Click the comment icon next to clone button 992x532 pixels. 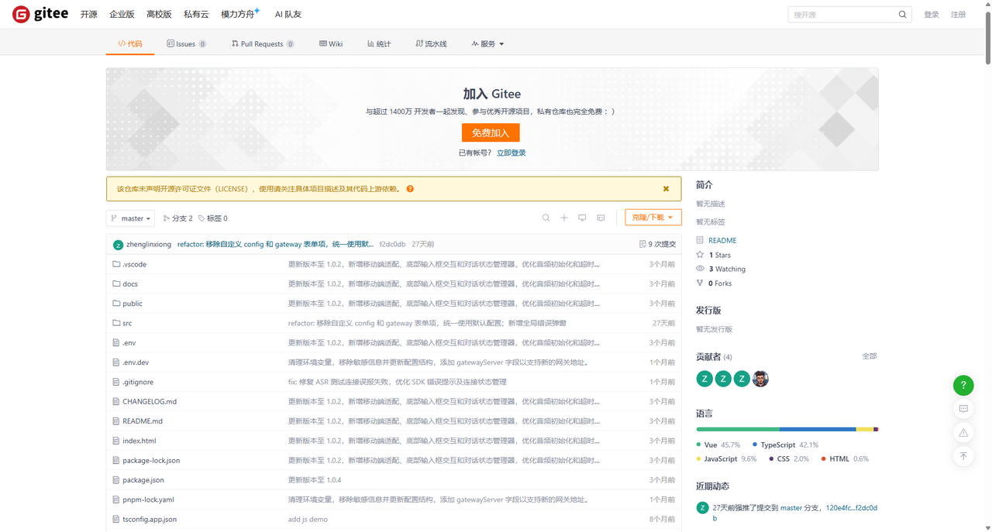click(x=601, y=218)
